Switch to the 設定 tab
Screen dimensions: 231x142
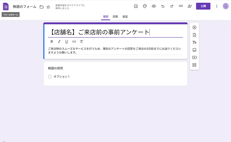[x=125, y=17]
